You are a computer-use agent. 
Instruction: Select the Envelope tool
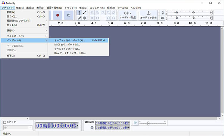coord(85,13)
